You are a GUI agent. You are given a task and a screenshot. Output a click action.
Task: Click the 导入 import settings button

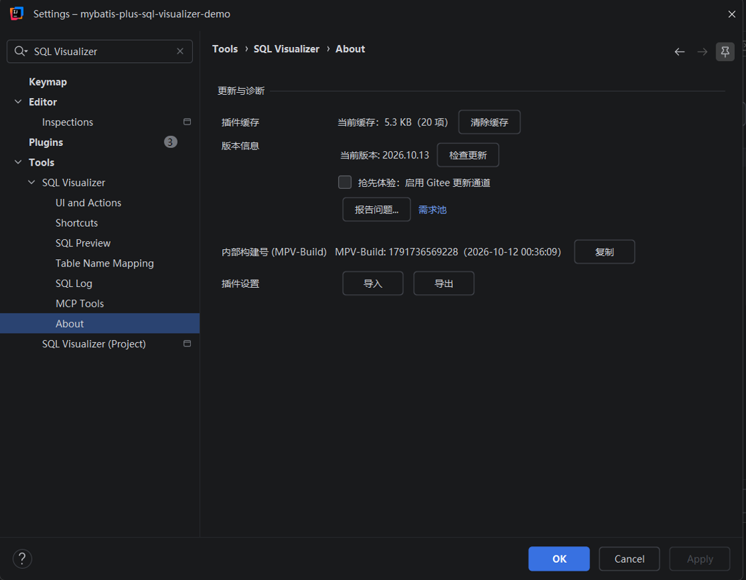click(x=373, y=283)
